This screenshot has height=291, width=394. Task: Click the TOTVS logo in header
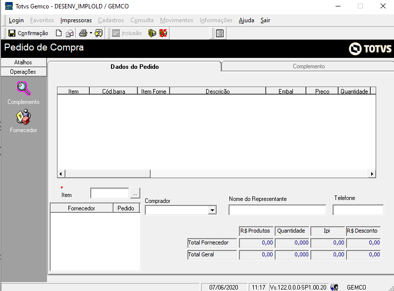click(x=370, y=48)
